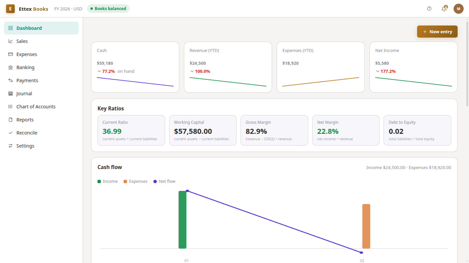The image size is (469, 263).
Task: Click the Ettex Books logo icon
Action: click(x=10, y=9)
